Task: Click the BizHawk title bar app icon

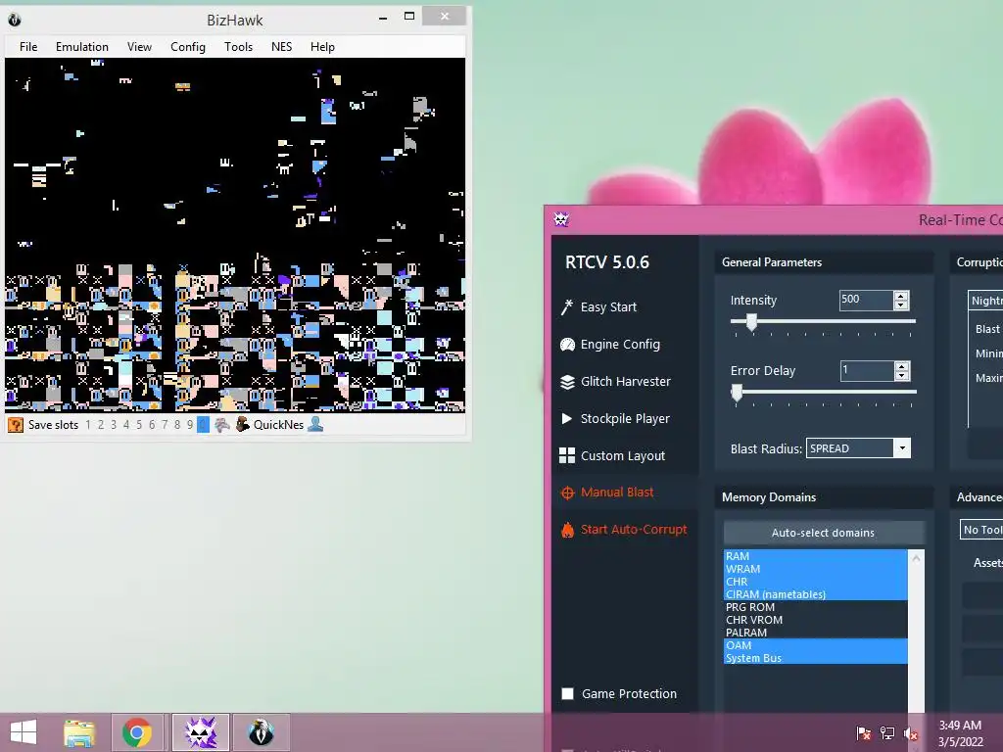Action: (15, 20)
